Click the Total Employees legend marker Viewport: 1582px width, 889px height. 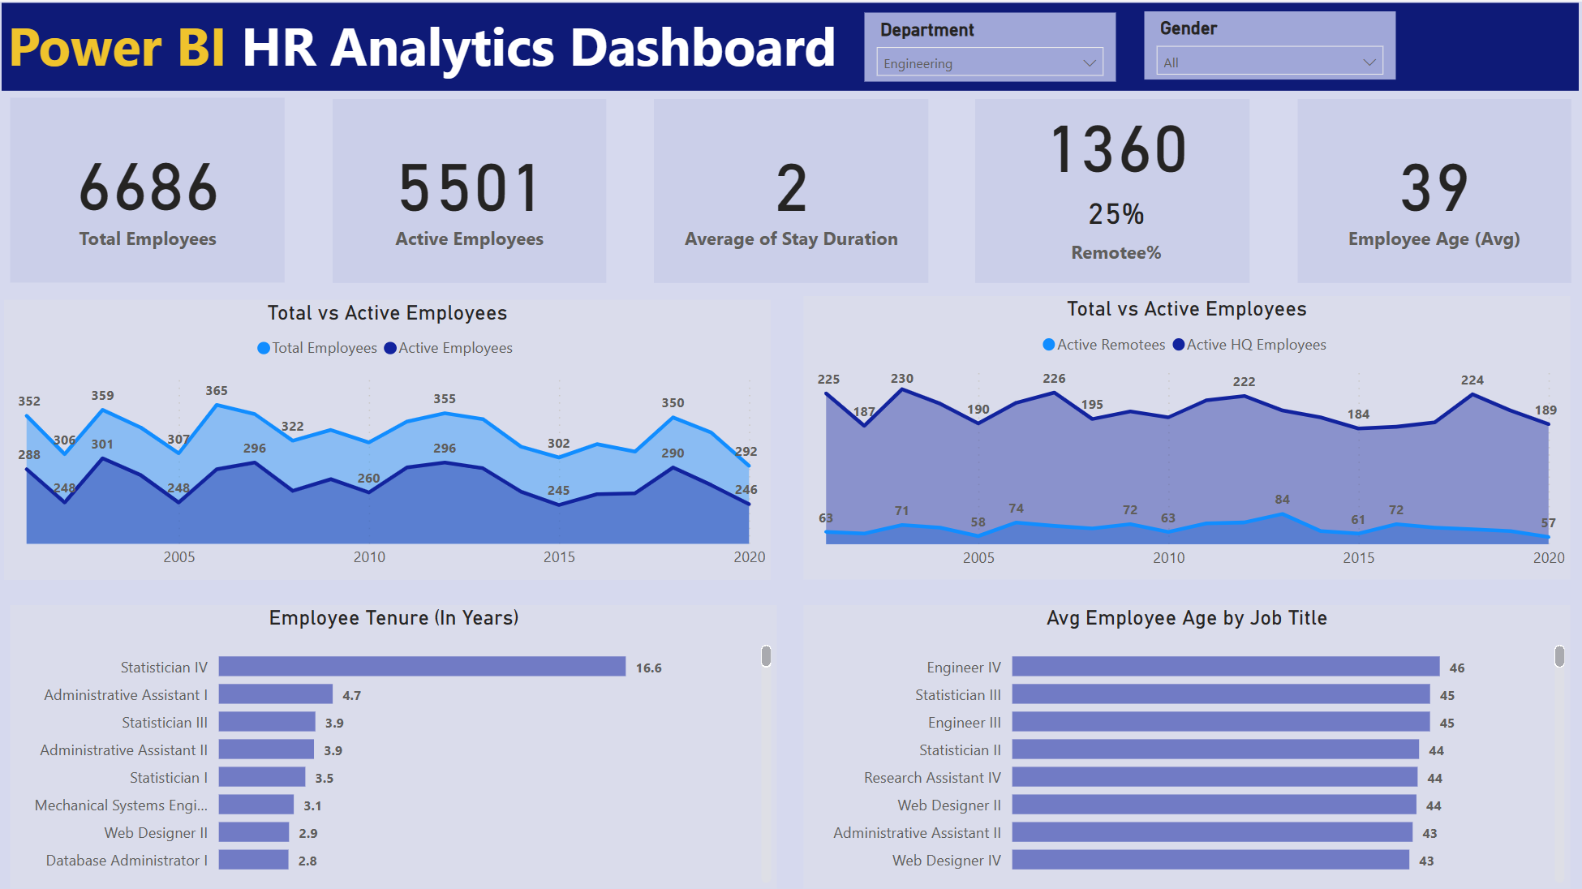point(264,348)
